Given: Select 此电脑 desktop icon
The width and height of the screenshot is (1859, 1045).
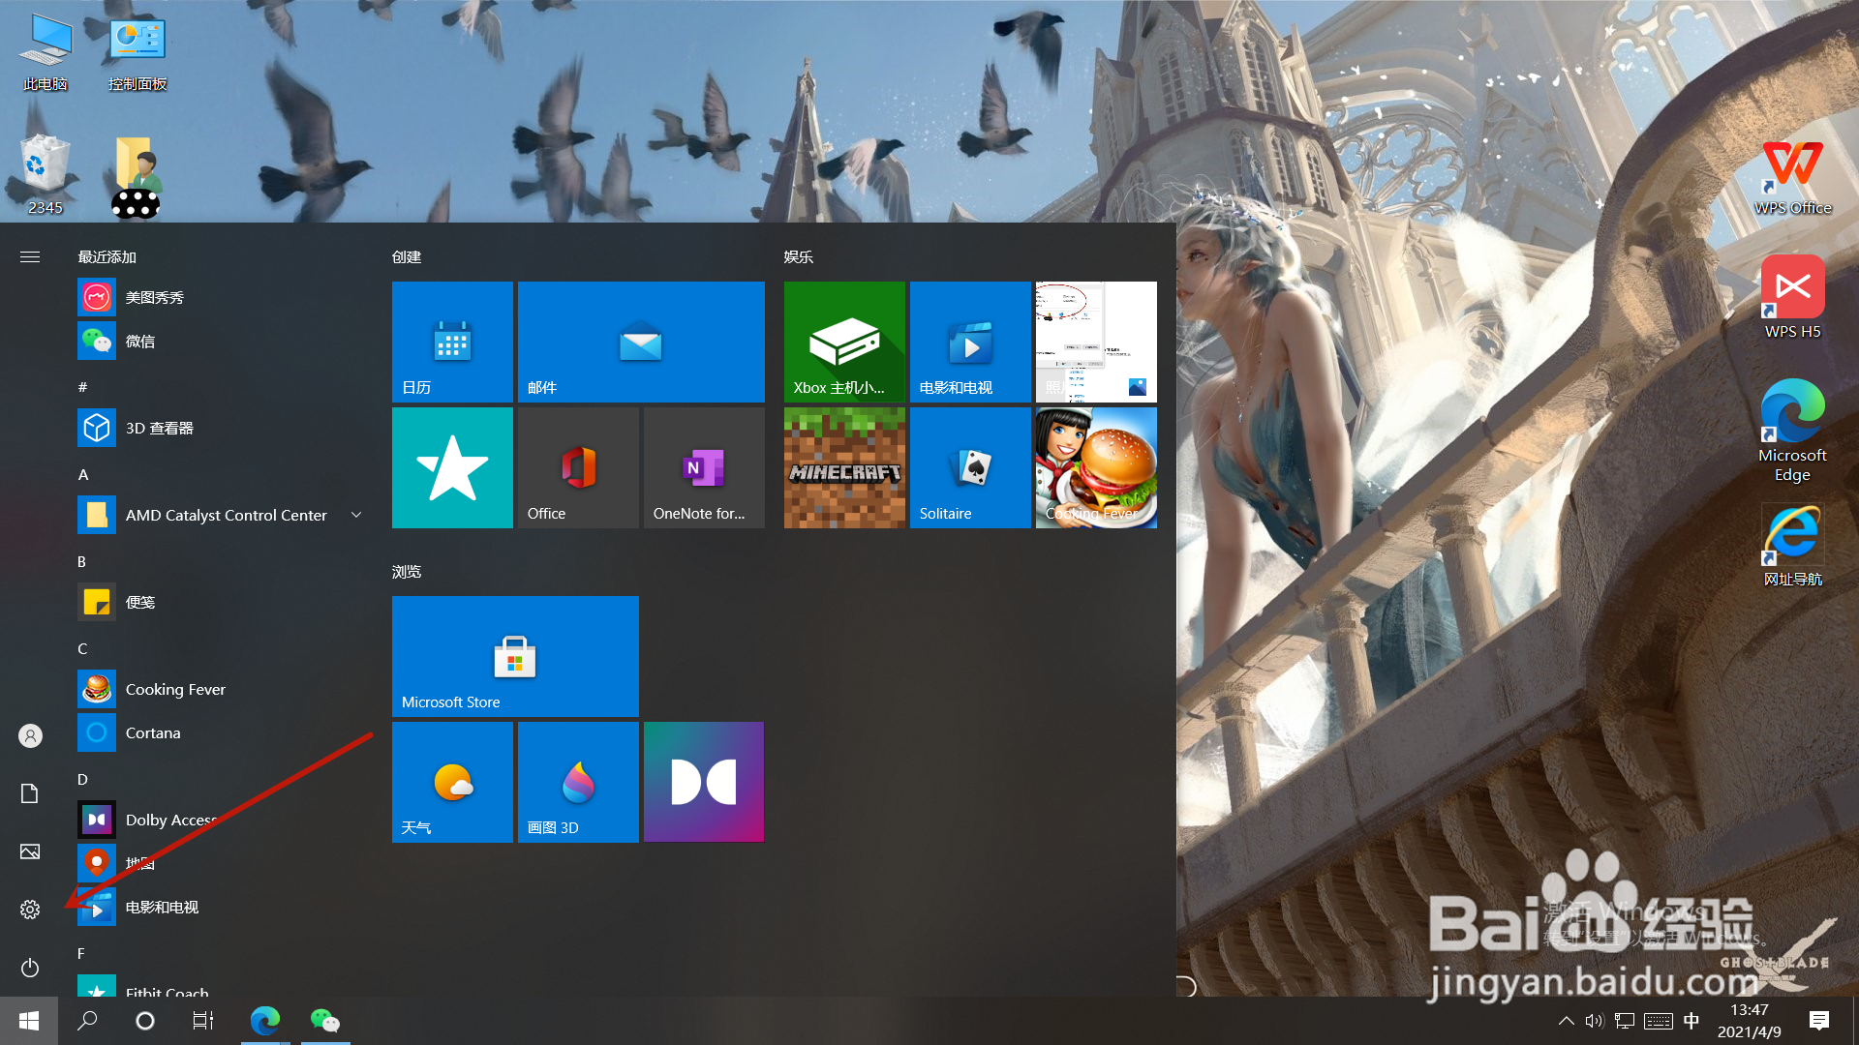Looking at the screenshot, I should tap(46, 53).
